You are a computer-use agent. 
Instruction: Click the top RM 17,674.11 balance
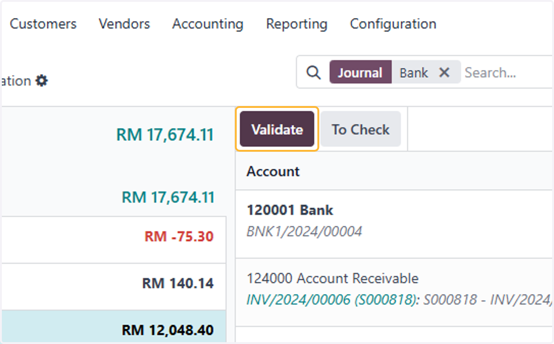(x=165, y=135)
